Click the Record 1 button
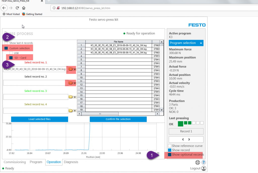 [186, 131]
